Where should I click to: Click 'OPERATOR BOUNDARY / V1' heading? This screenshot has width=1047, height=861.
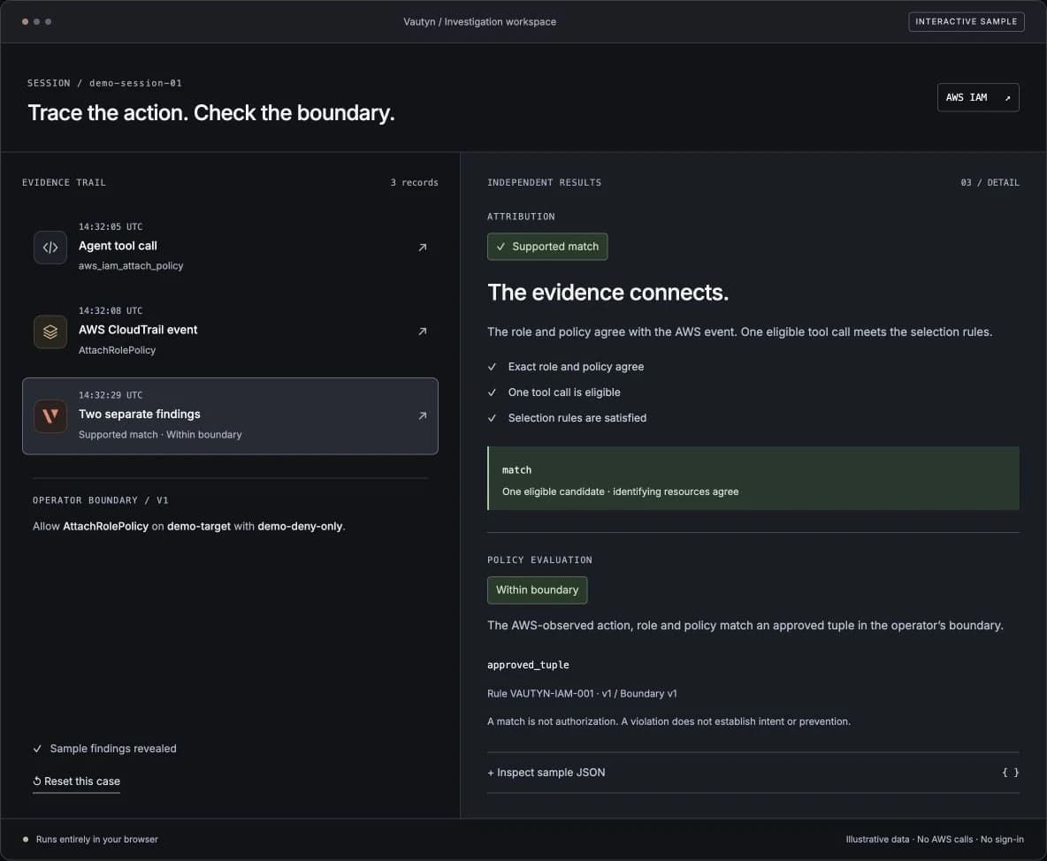pyautogui.click(x=101, y=500)
